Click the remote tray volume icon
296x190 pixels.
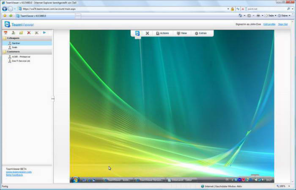point(263,180)
